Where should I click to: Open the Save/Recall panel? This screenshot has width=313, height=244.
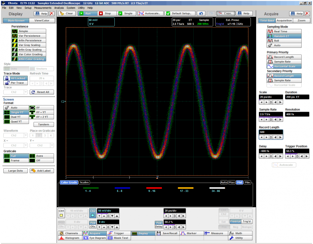click(167, 233)
